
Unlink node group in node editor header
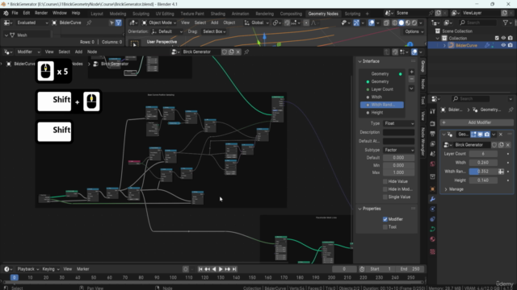(238, 52)
